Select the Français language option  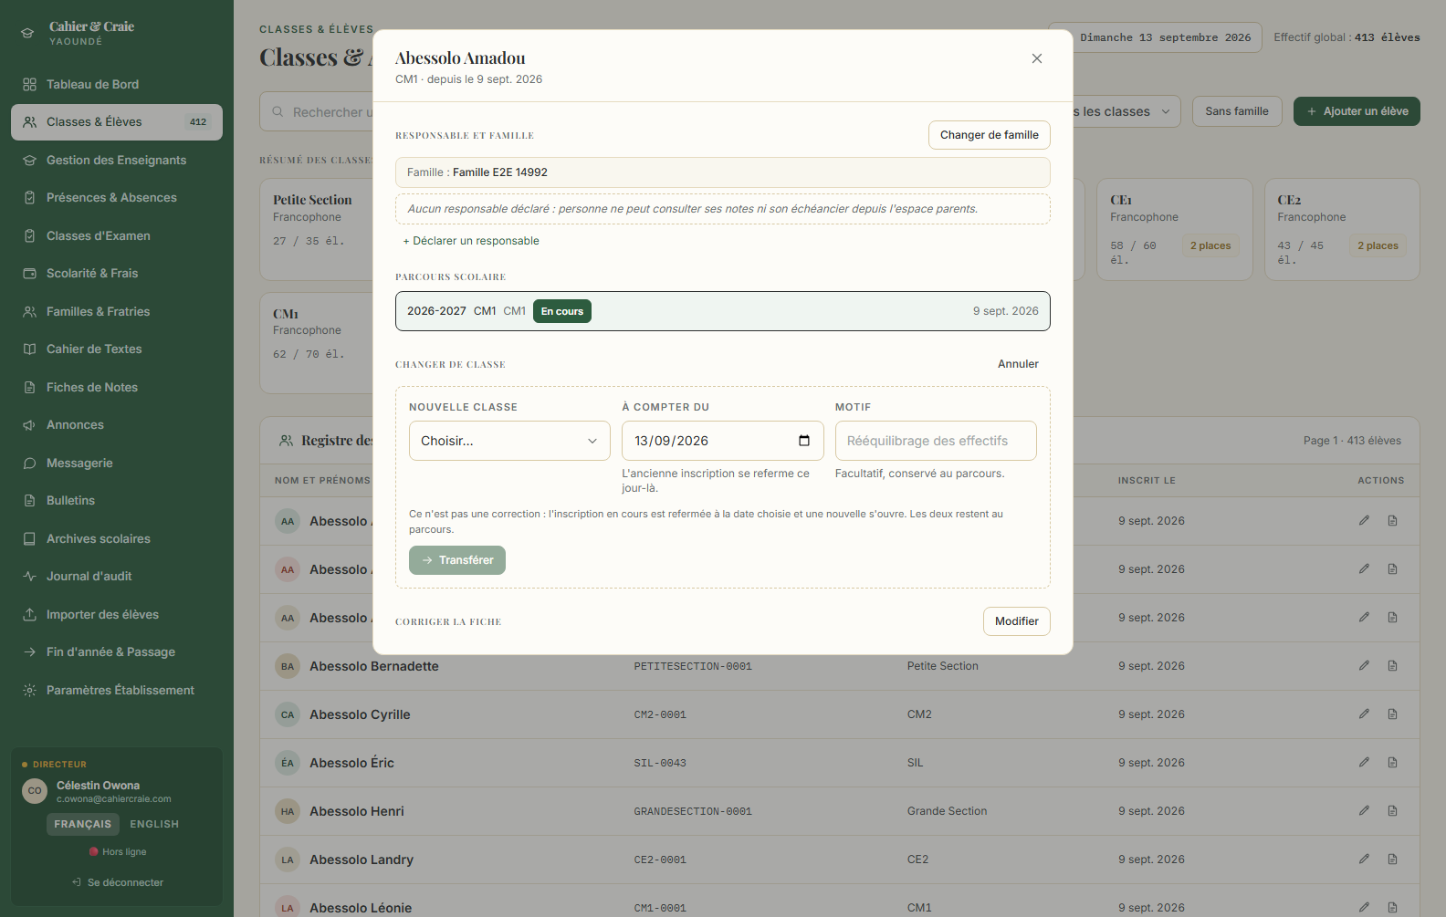point(82,824)
